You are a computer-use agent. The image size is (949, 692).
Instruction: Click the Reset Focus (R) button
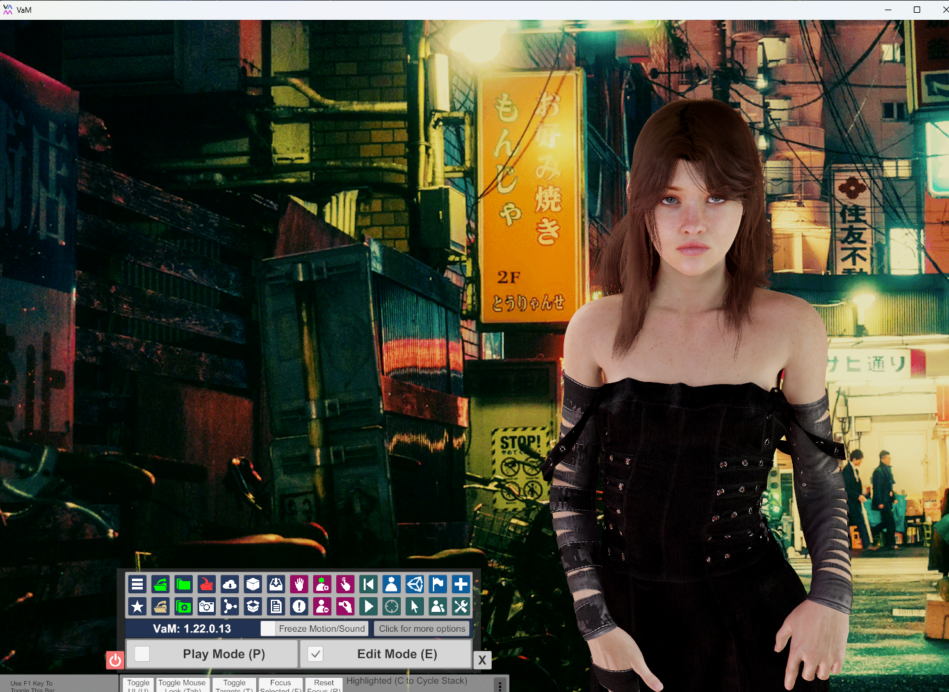(x=324, y=685)
